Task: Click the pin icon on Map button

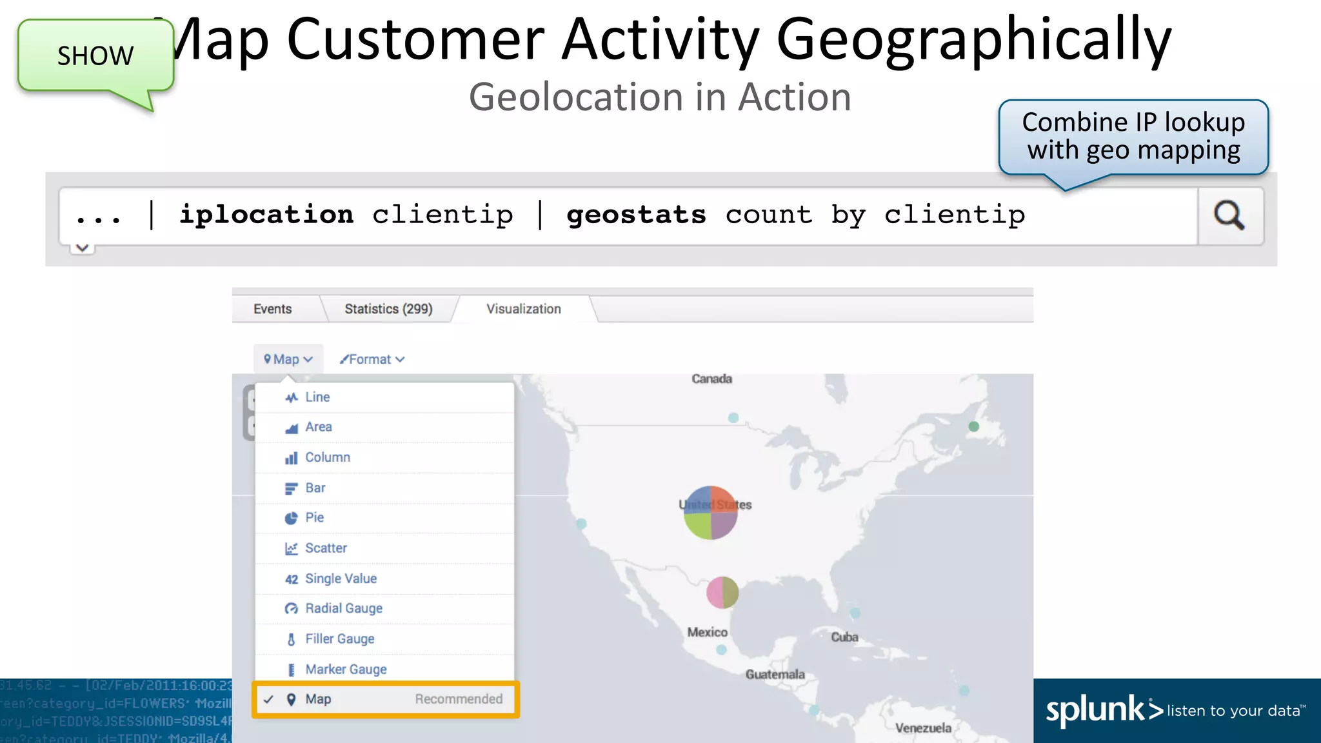Action: tap(267, 359)
